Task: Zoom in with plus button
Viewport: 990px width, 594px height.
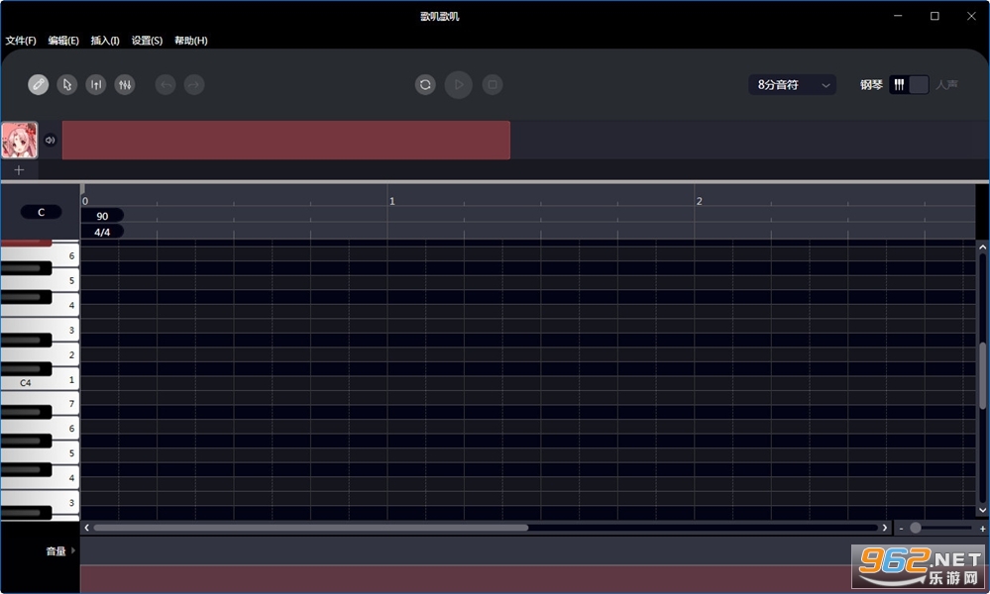Action: (x=982, y=529)
